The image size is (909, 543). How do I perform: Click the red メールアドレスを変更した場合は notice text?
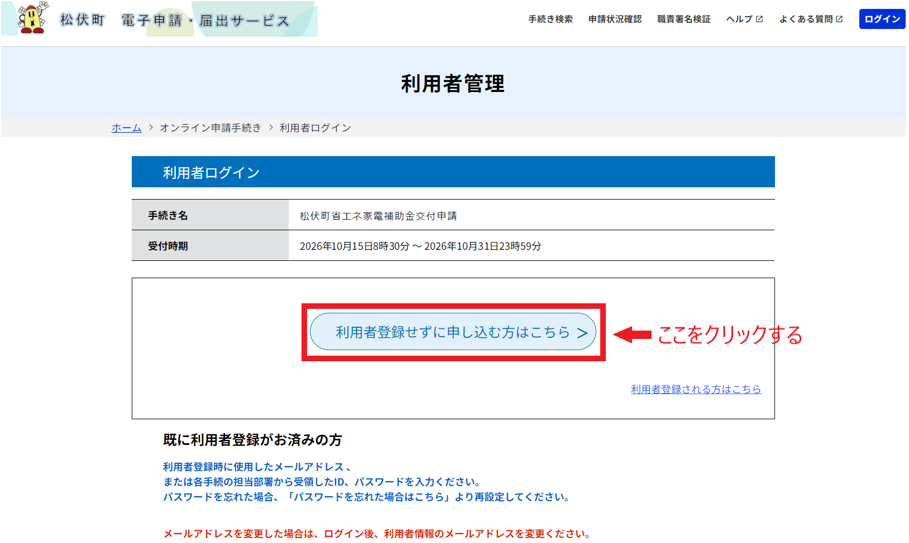tap(377, 534)
